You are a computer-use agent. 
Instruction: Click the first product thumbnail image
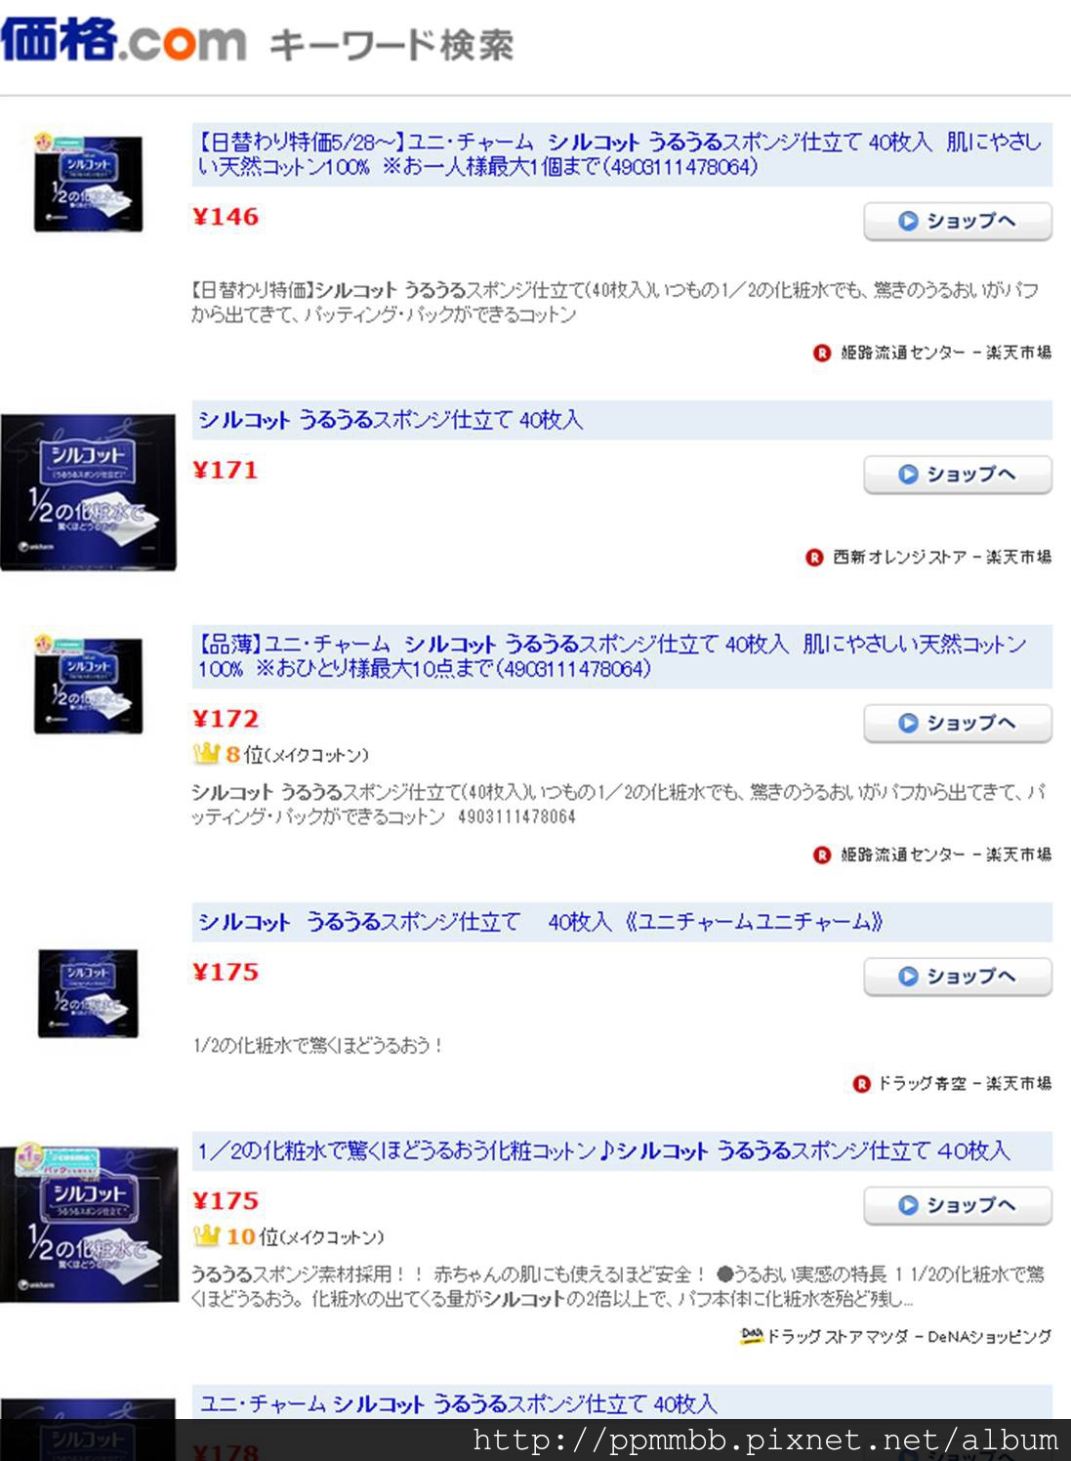tap(88, 183)
